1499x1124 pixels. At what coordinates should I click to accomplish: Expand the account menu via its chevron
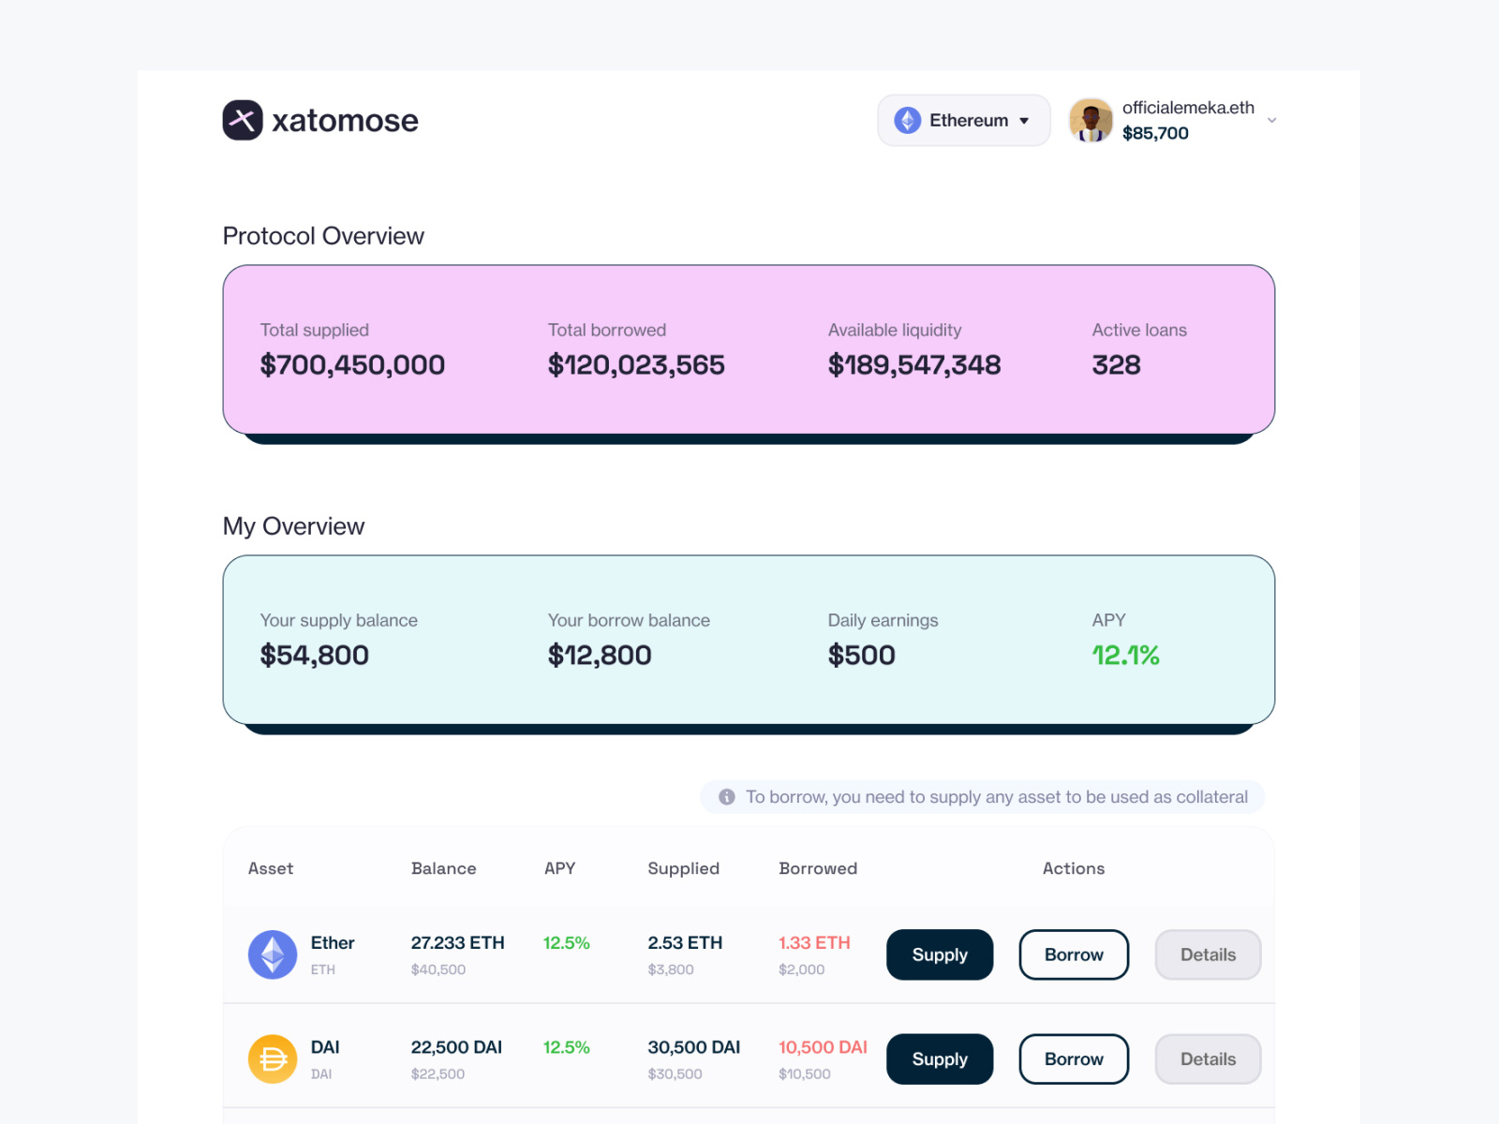tap(1271, 120)
